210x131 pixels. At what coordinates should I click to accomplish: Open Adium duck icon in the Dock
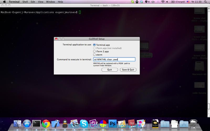click(65, 124)
